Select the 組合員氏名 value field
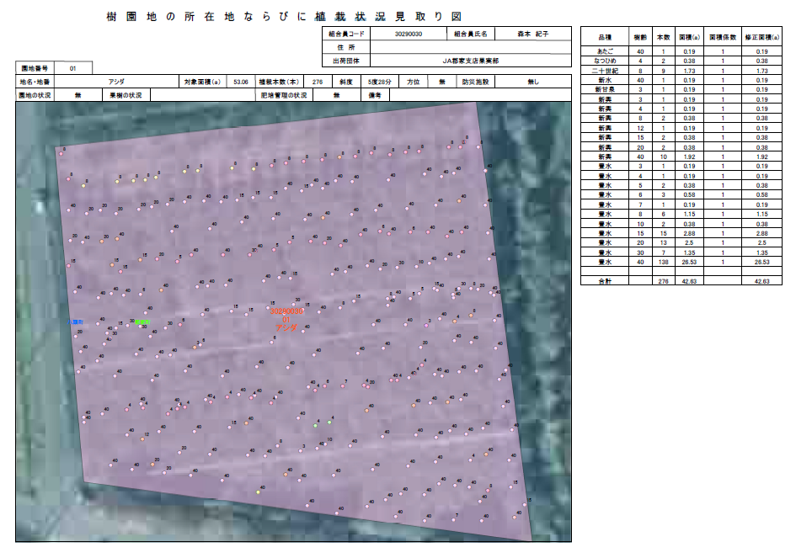 tap(532, 35)
